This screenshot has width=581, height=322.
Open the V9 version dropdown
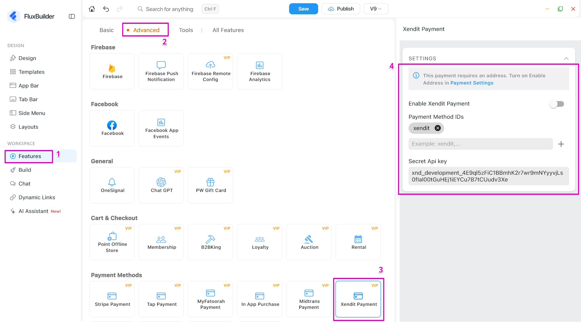(x=376, y=9)
